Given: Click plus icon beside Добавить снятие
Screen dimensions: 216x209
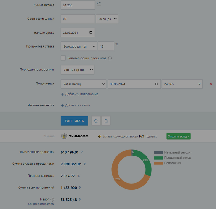Looking at the screenshot, I should click(62, 105).
